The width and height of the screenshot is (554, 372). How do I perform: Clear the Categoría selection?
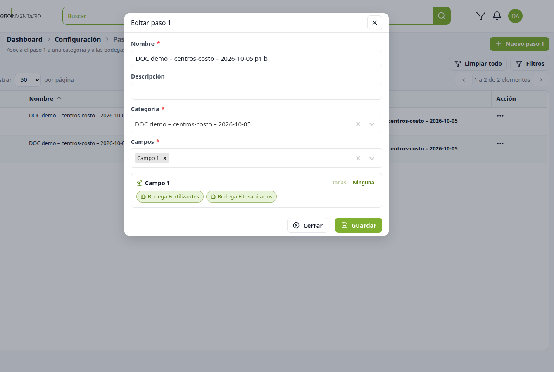[358, 124]
